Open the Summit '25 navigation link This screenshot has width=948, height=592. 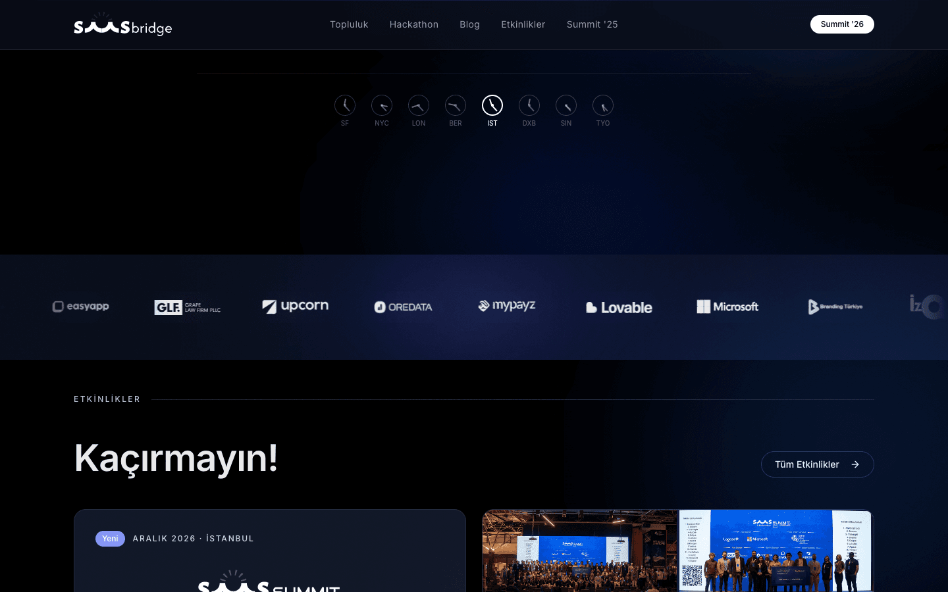coord(592,24)
